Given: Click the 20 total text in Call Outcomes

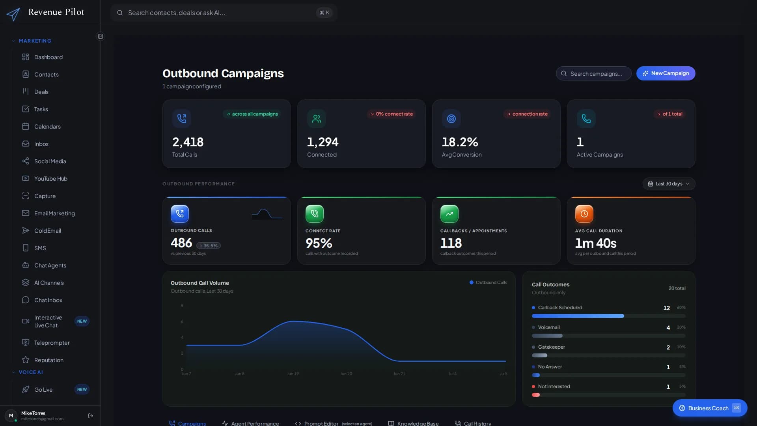Looking at the screenshot, I should pyautogui.click(x=677, y=288).
